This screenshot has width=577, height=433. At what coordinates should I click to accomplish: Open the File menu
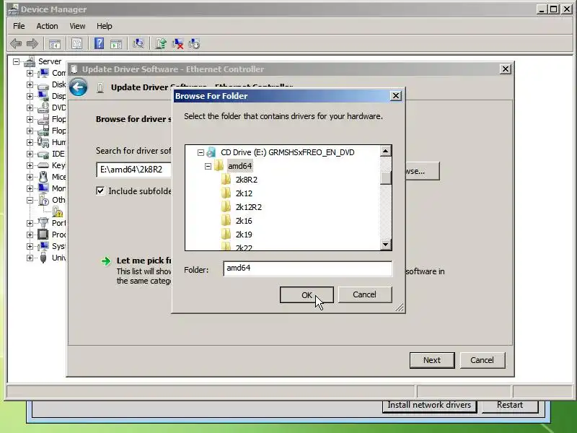19,26
